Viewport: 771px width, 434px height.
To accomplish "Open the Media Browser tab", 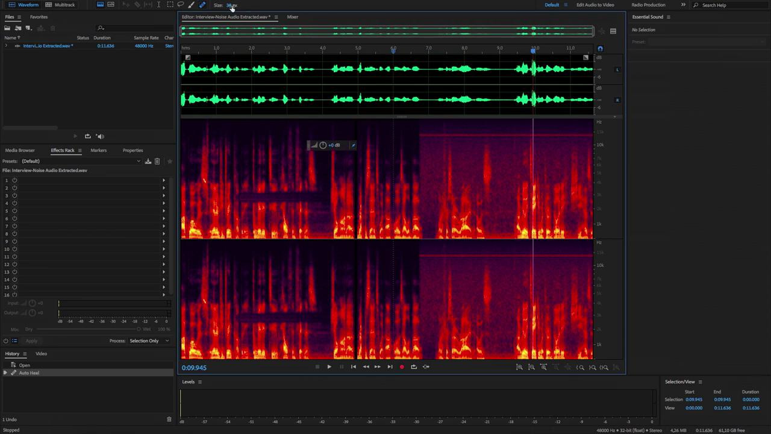I will (20, 150).
